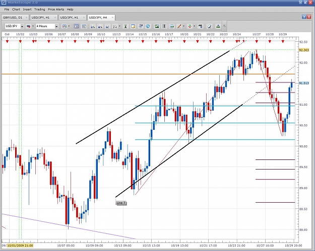Open the File menu
Viewport: 315px width, 251px height.
7,10
